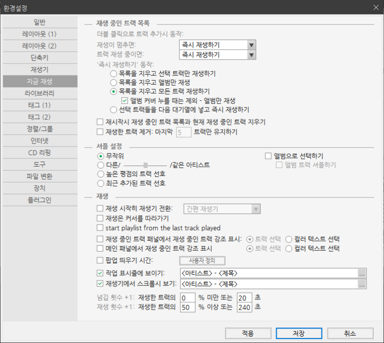Image resolution: width=384 pixels, height=343 pixels.
Task: Enable start playlist from last track played
Action: tap(100, 228)
